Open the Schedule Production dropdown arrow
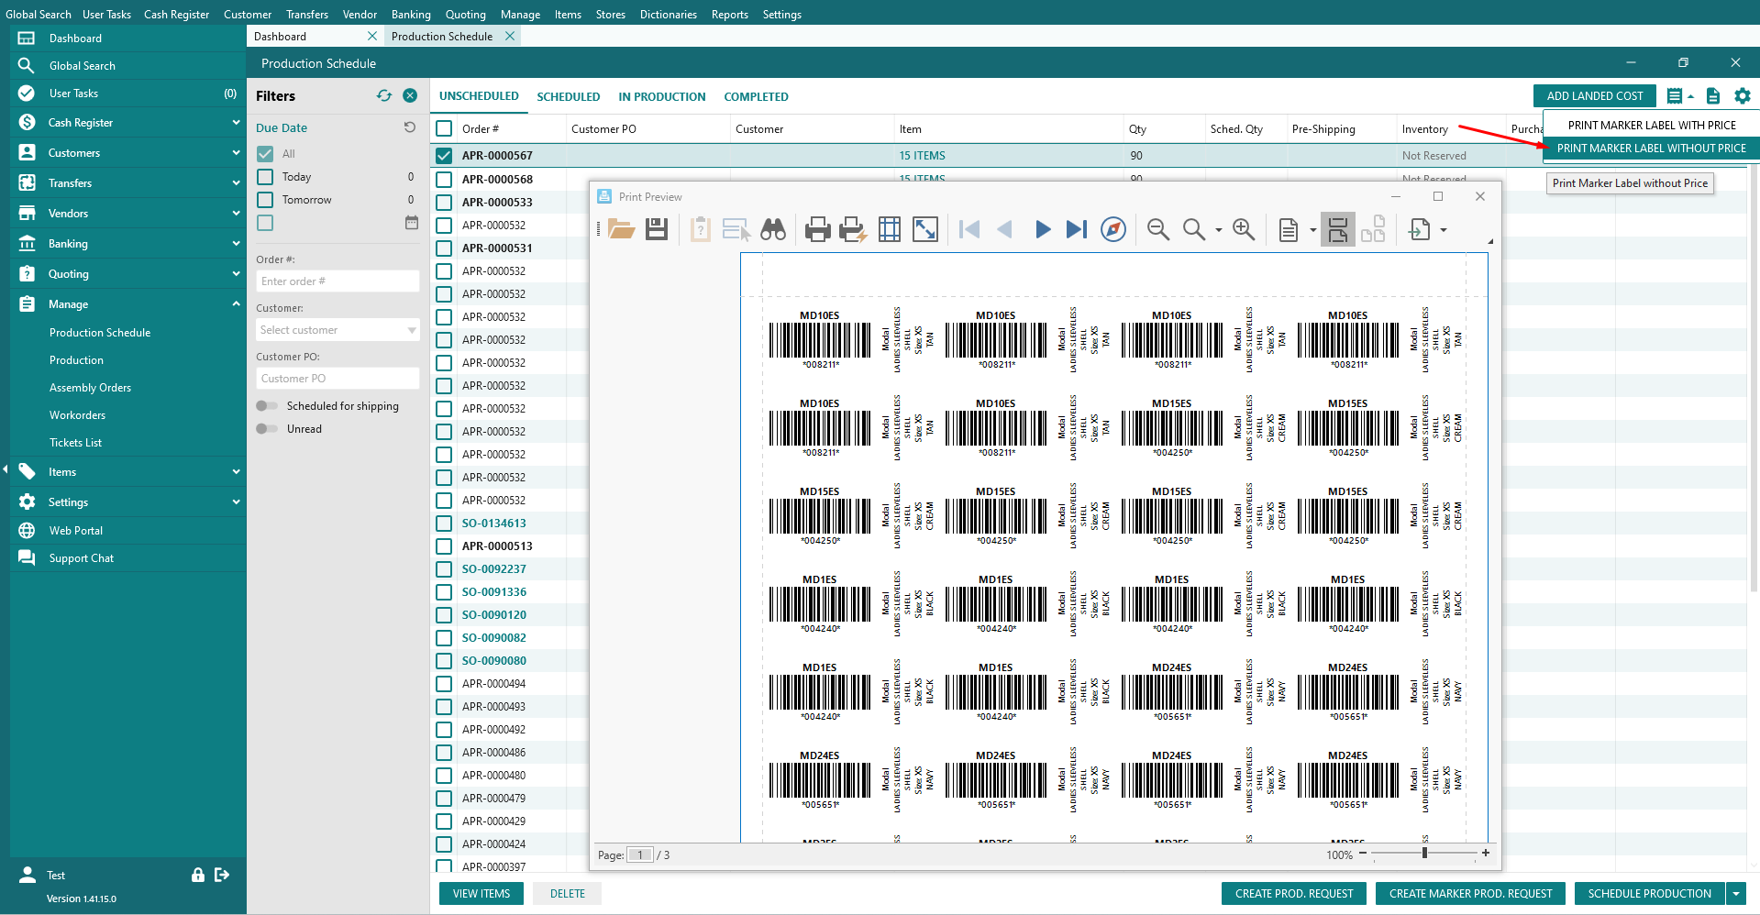This screenshot has width=1760, height=915. 1735,894
